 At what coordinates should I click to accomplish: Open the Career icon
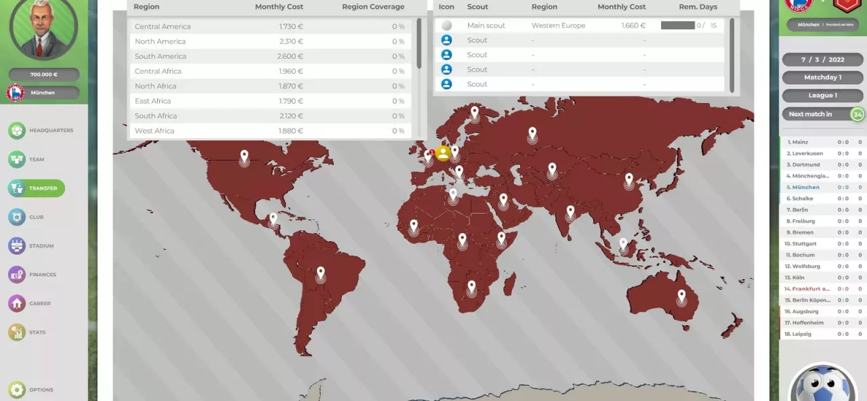[17, 303]
